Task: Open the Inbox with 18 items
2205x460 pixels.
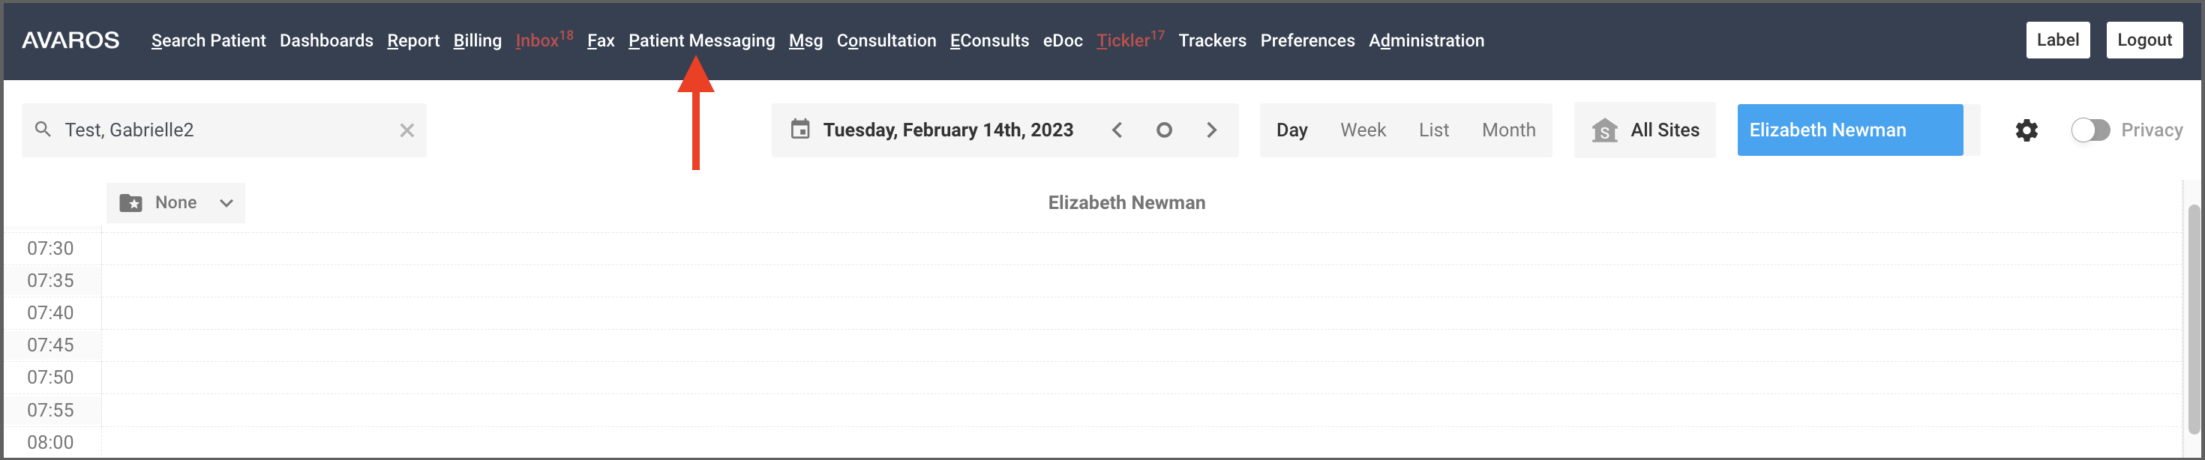Action: [544, 40]
